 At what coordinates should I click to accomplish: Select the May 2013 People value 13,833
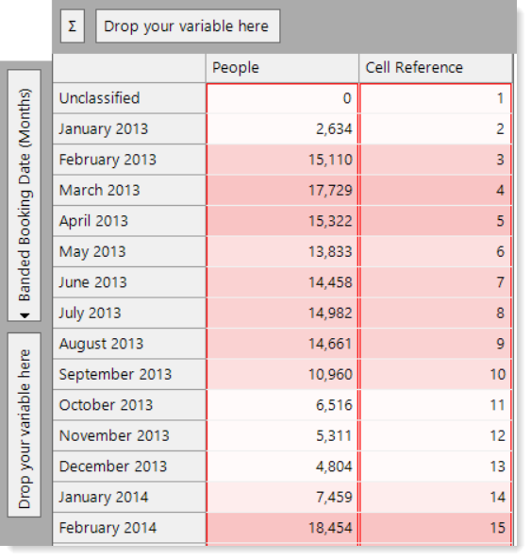tap(282, 252)
